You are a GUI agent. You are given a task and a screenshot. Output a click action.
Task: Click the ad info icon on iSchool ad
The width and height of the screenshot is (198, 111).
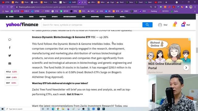tap(190, 39)
